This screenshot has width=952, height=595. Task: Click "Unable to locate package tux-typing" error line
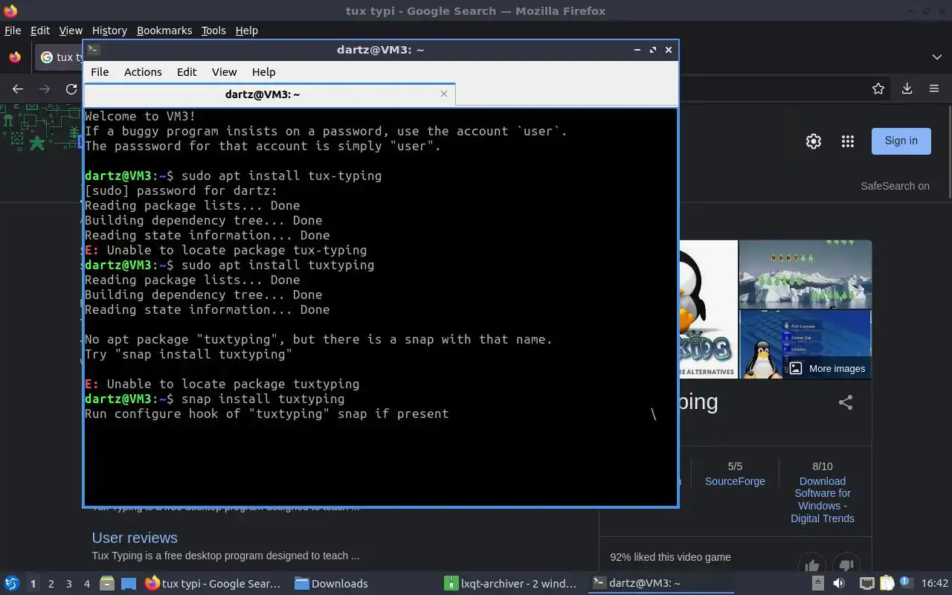click(226, 250)
